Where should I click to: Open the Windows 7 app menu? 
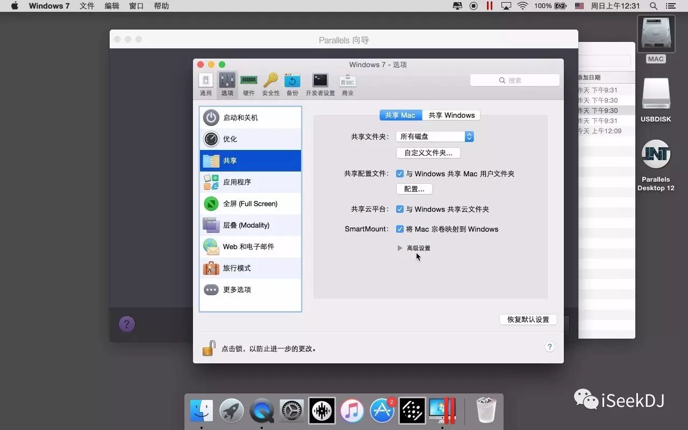pos(49,6)
